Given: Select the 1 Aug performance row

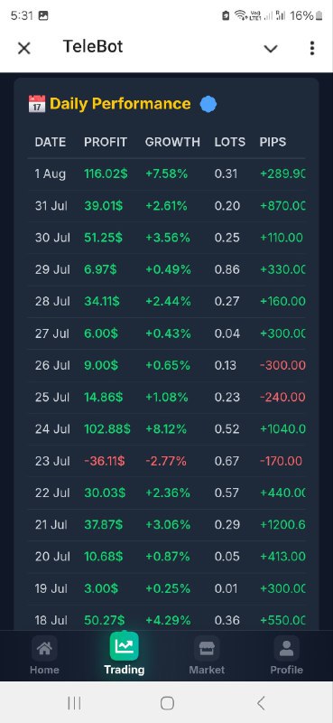Looking at the screenshot, I should 166,174.
